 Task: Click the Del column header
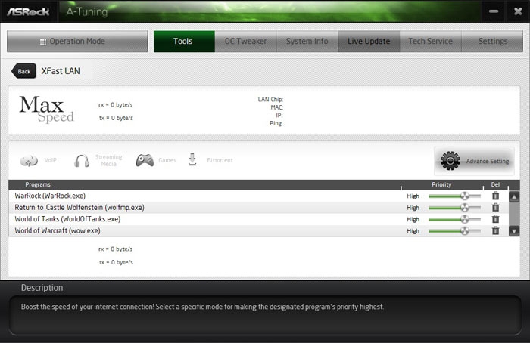495,184
